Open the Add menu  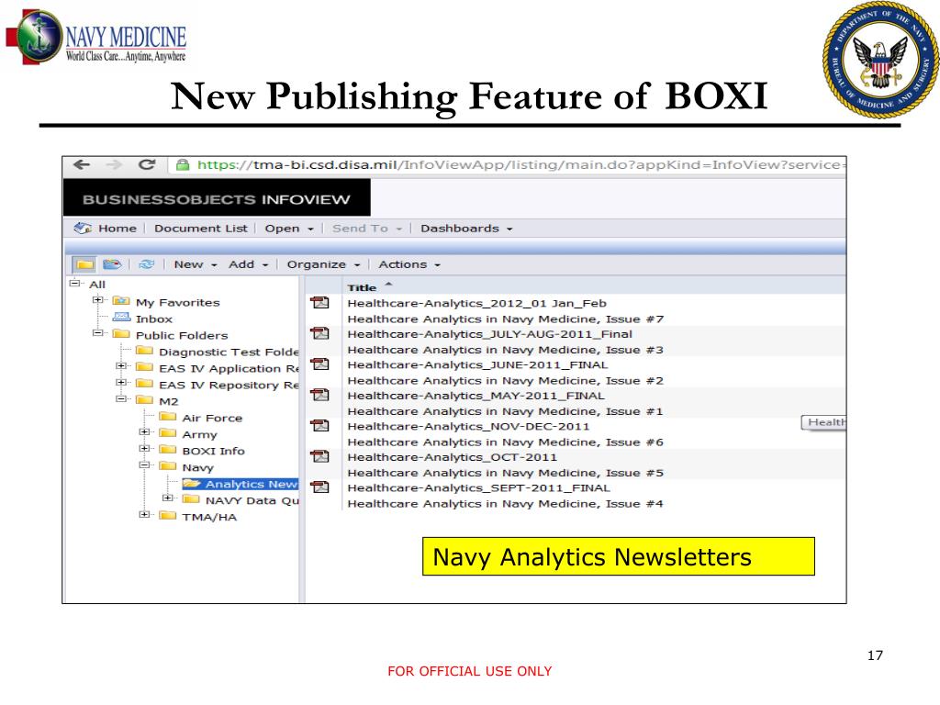(248, 264)
